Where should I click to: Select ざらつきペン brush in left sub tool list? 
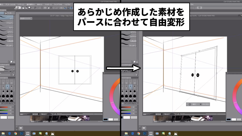(7, 44)
